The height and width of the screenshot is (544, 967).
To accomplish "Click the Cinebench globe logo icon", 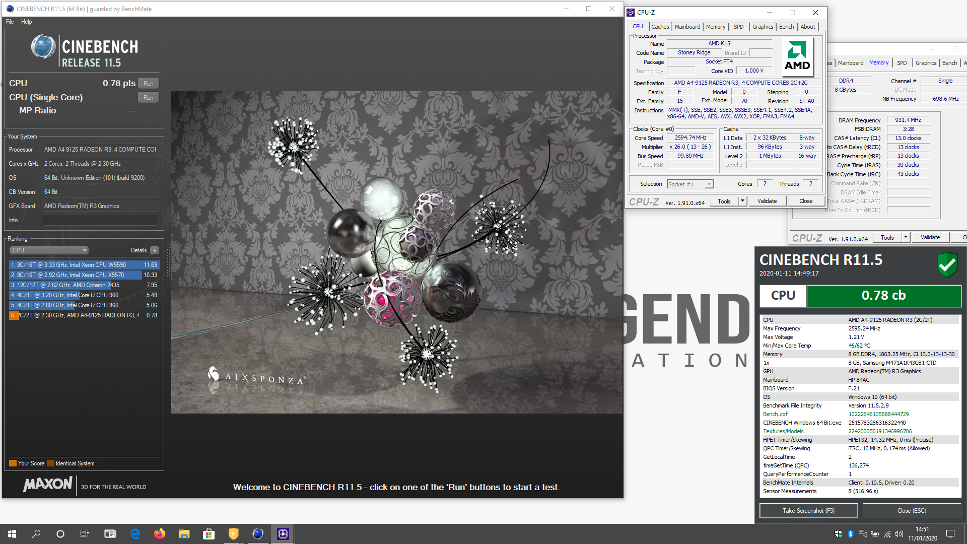I will 43,47.
